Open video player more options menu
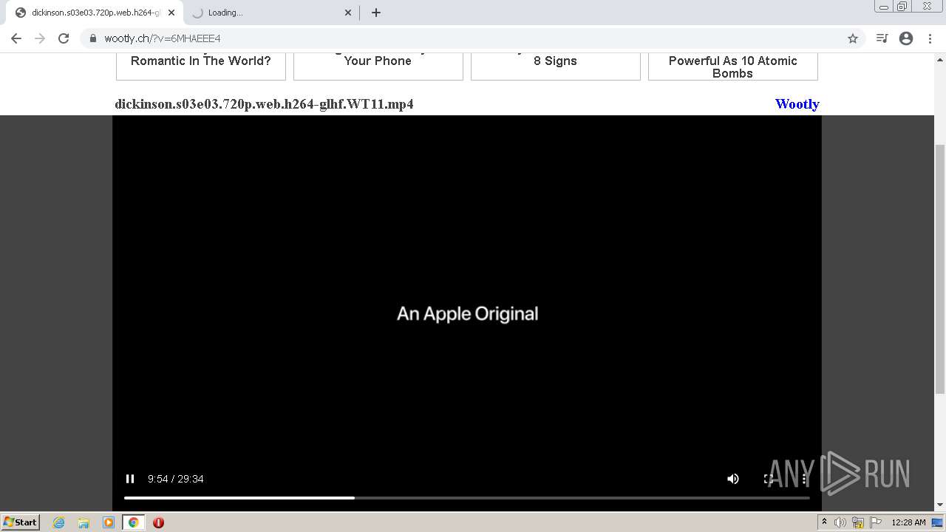Screen dimensions: 946x532 pyautogui.click(x=804, y=479)
